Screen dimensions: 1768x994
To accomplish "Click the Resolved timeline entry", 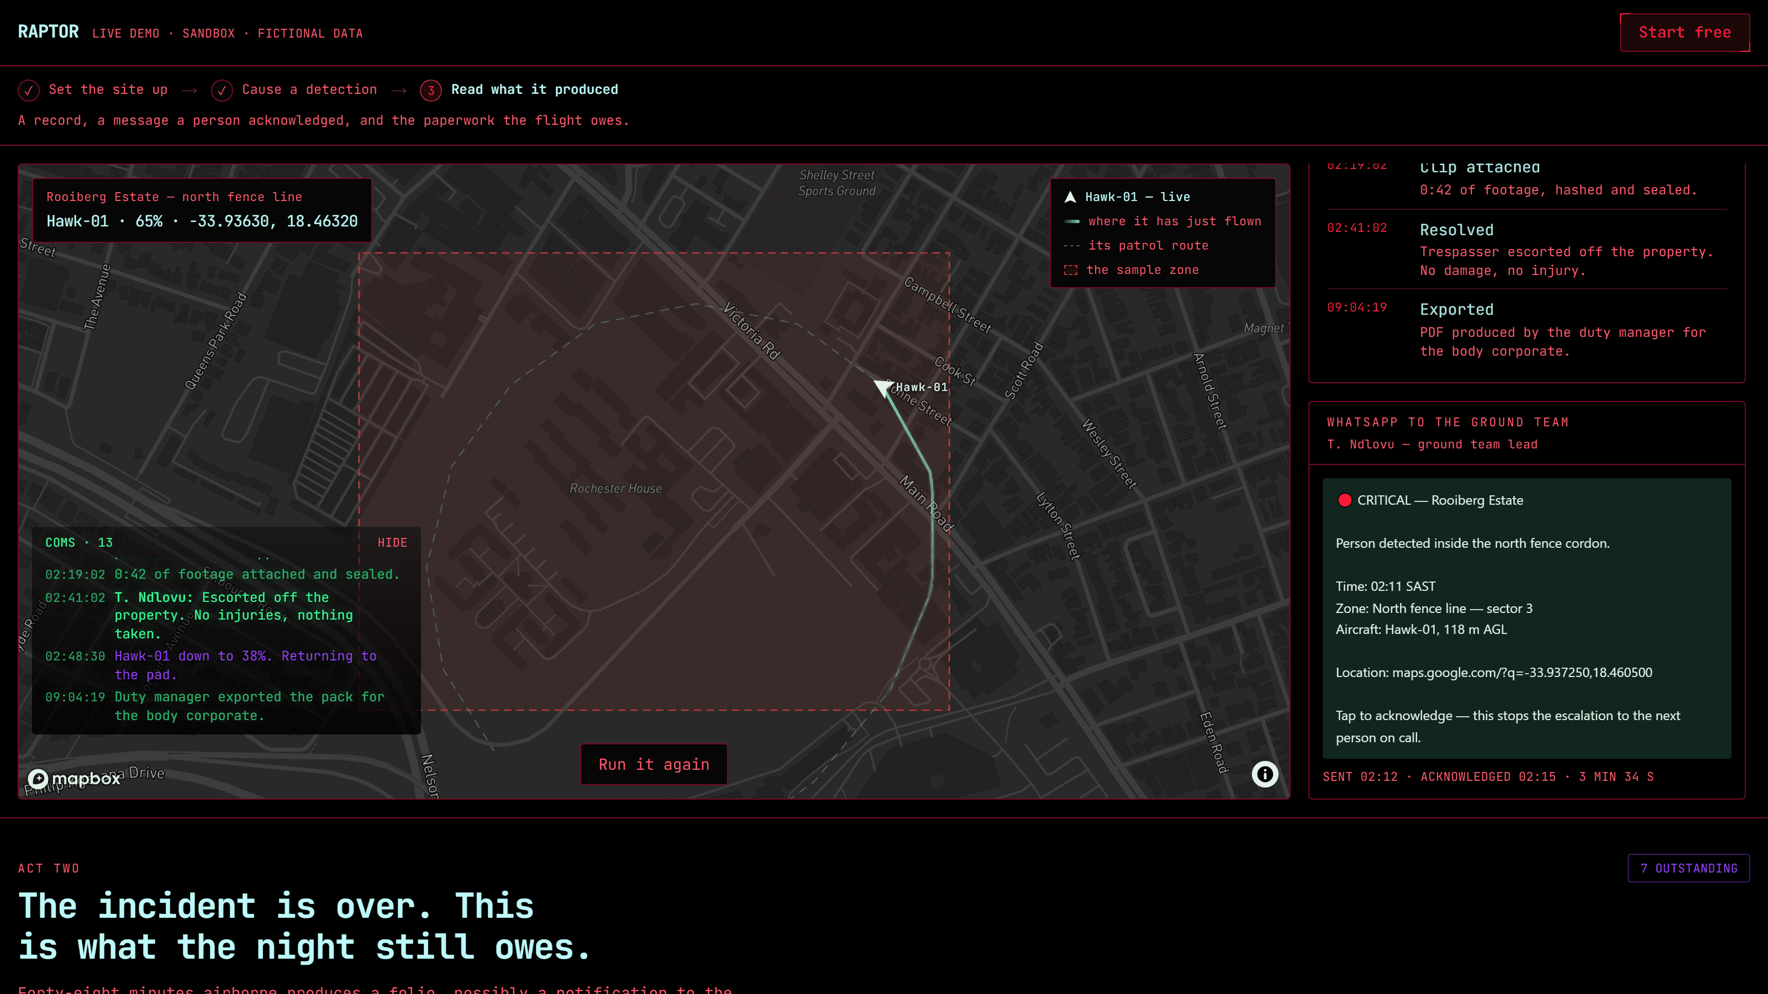I will tap(1527, 250).
